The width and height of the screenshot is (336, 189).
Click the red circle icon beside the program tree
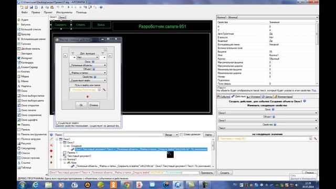tap(51, 151)
